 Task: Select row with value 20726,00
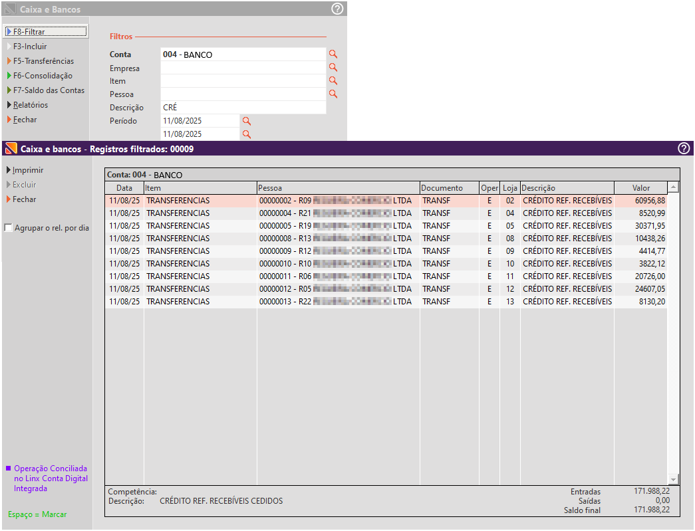pyautogui.click(x=386, y=276)
